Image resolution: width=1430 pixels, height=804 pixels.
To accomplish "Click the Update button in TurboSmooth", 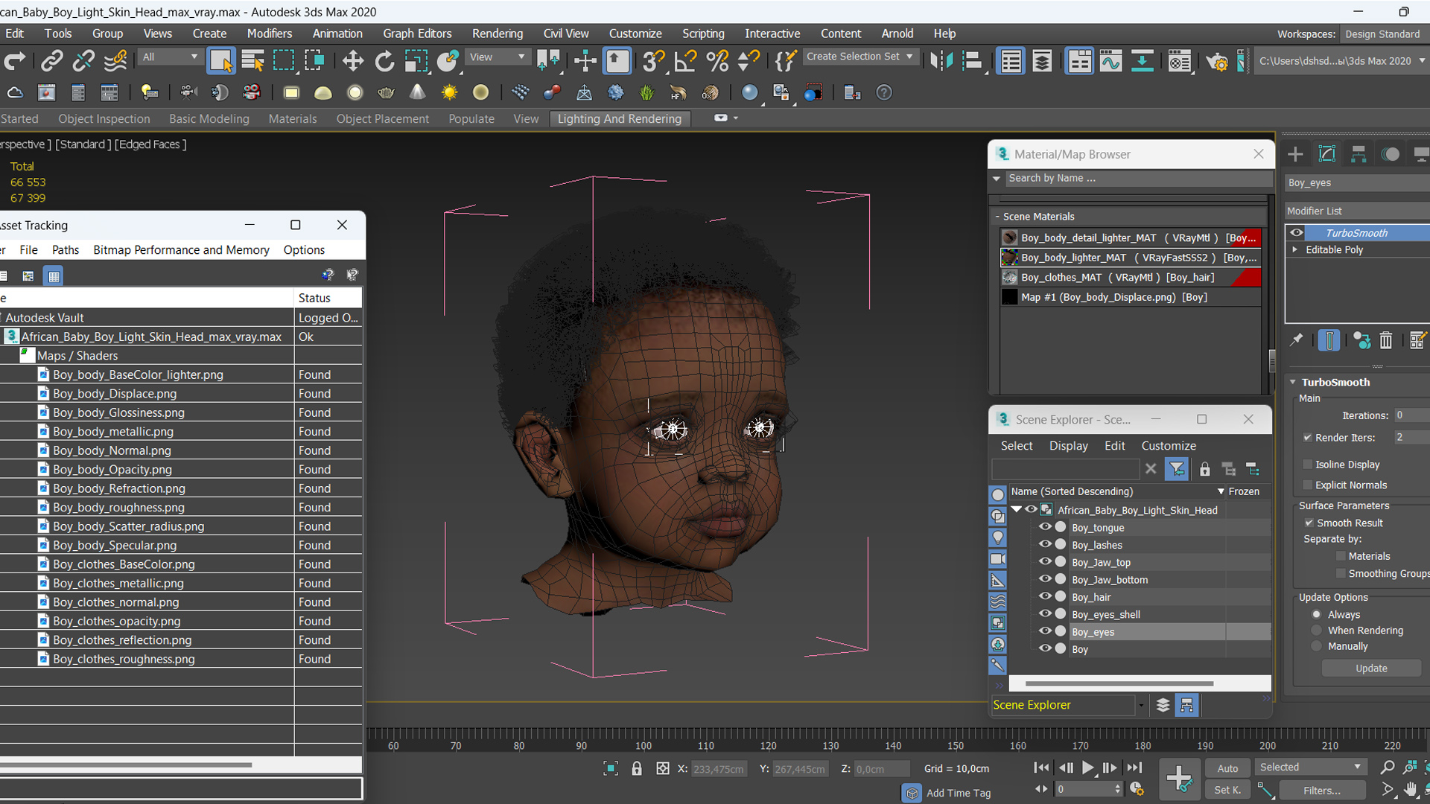I will coord(1371,669).
